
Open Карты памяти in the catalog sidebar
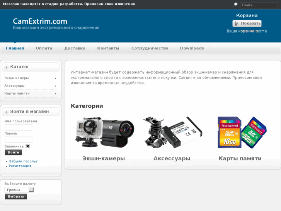17,93
